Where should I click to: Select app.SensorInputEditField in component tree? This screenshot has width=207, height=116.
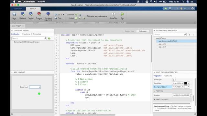(176, 41)
